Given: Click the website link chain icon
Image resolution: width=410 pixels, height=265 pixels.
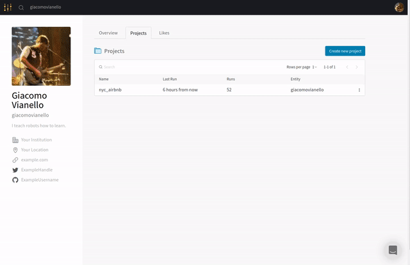Looking at the screenshot, I should pyautogui.click(x=15, y=160).
